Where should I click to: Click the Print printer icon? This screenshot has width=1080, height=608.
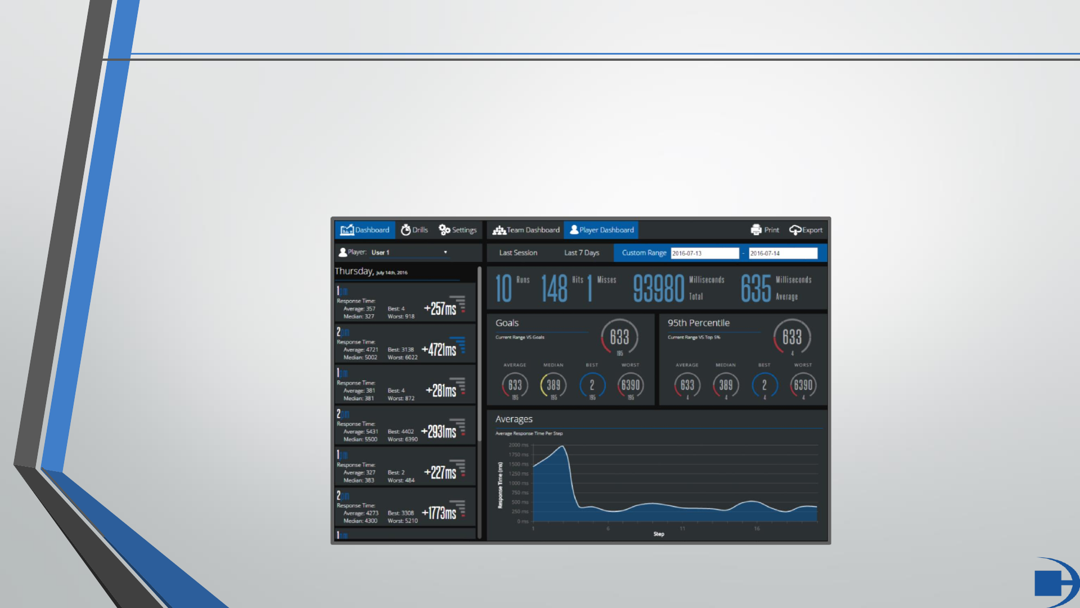point(756,230)
